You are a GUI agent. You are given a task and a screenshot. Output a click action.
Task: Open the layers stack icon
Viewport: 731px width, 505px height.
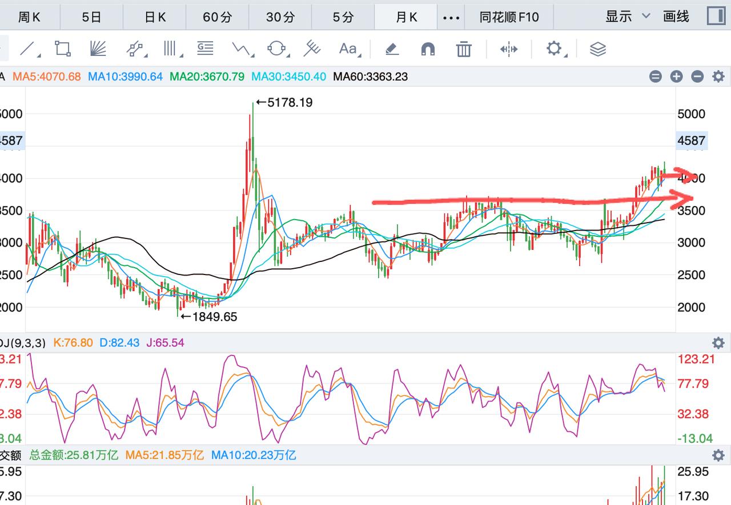coord(597,49)
